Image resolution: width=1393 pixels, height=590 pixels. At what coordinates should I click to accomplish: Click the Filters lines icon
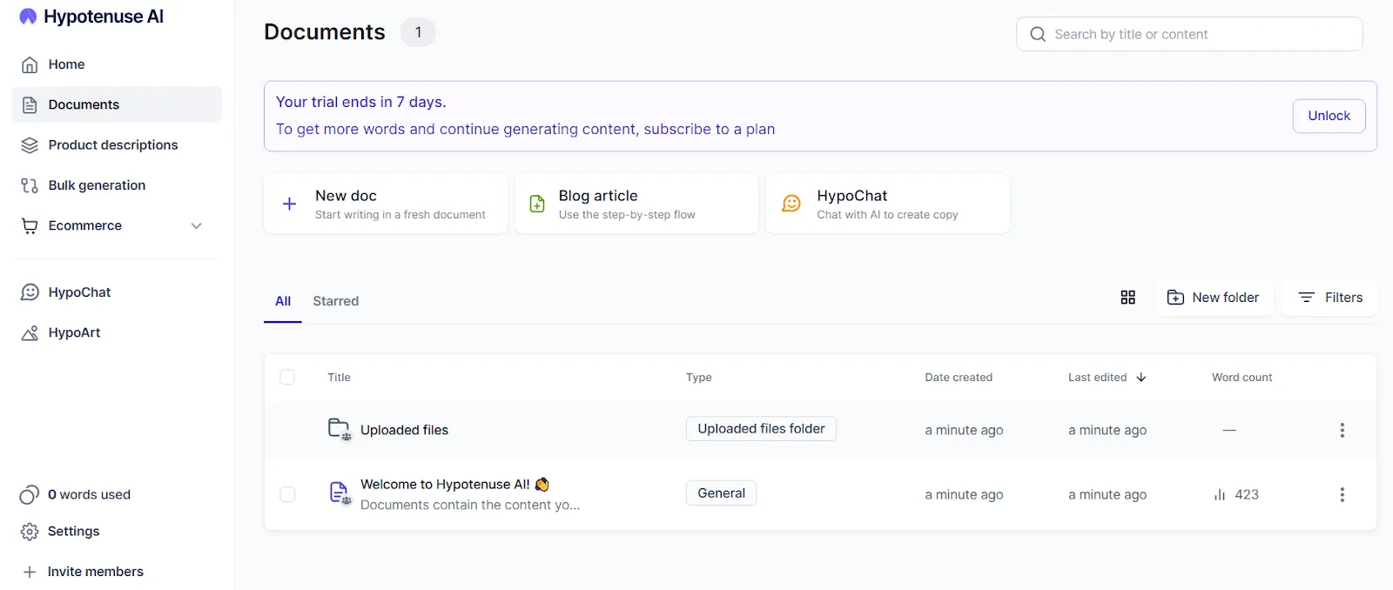[x=1307, y=298]
